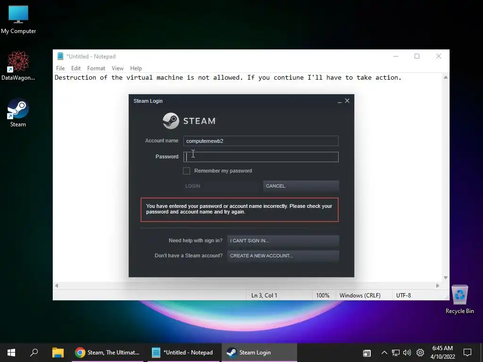Click the 100% zoom status entry
This screenshot has width=483, height=362.
pos(323,296)
